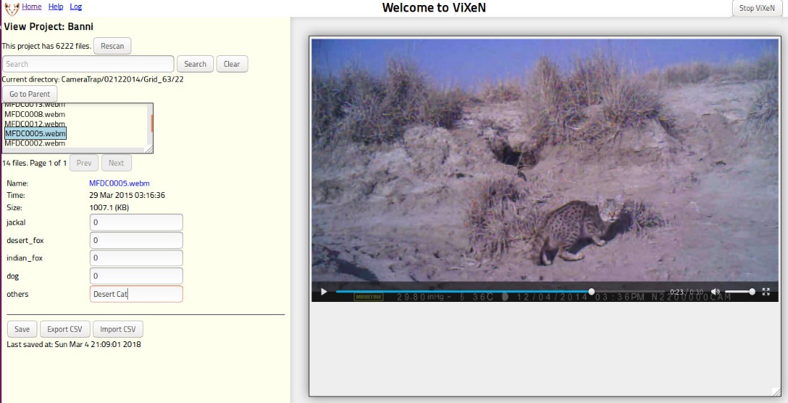Screen dimensions: 788x403
Task: Click the others field containing Desert Cat
Action: 136,294
